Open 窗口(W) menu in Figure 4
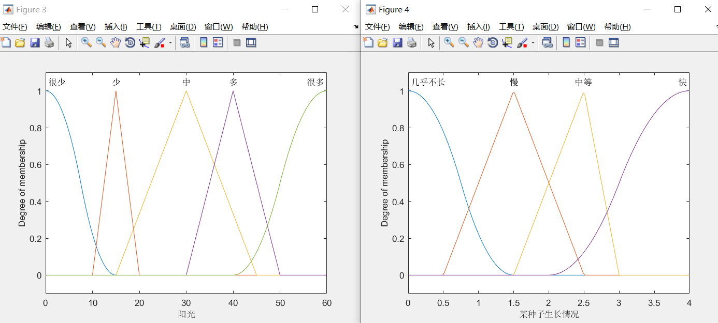 coord(581,27)
